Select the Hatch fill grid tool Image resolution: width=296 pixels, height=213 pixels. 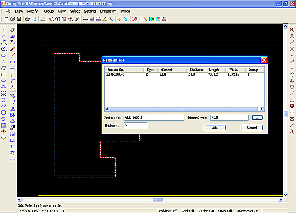3,125
